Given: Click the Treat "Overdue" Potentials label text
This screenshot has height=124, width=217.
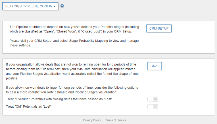Looking at the screenshot, I should pos(59,99).
